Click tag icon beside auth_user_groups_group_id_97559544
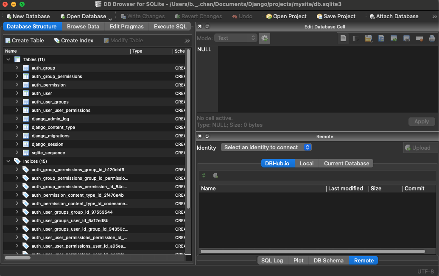Viewport: 439px width, 276px height. [26, 212]
